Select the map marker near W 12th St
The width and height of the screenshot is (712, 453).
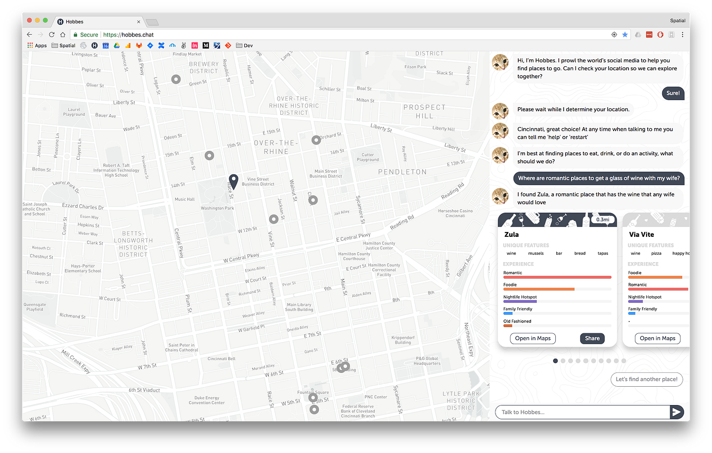pos(273,219)
